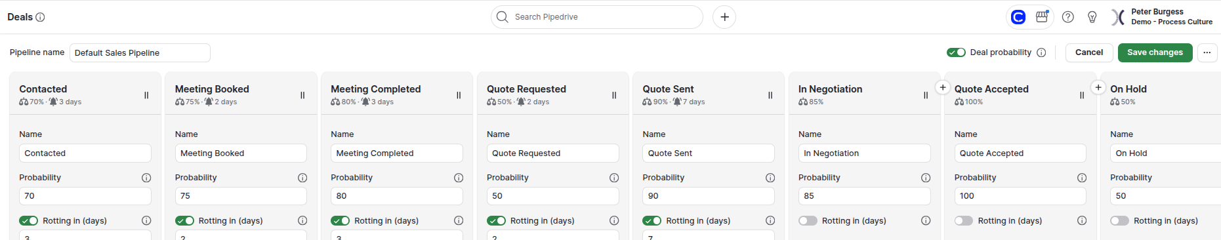1221x240 pixels.
Task: Edit the Quote Sent name field
Action: click(709, 153)
